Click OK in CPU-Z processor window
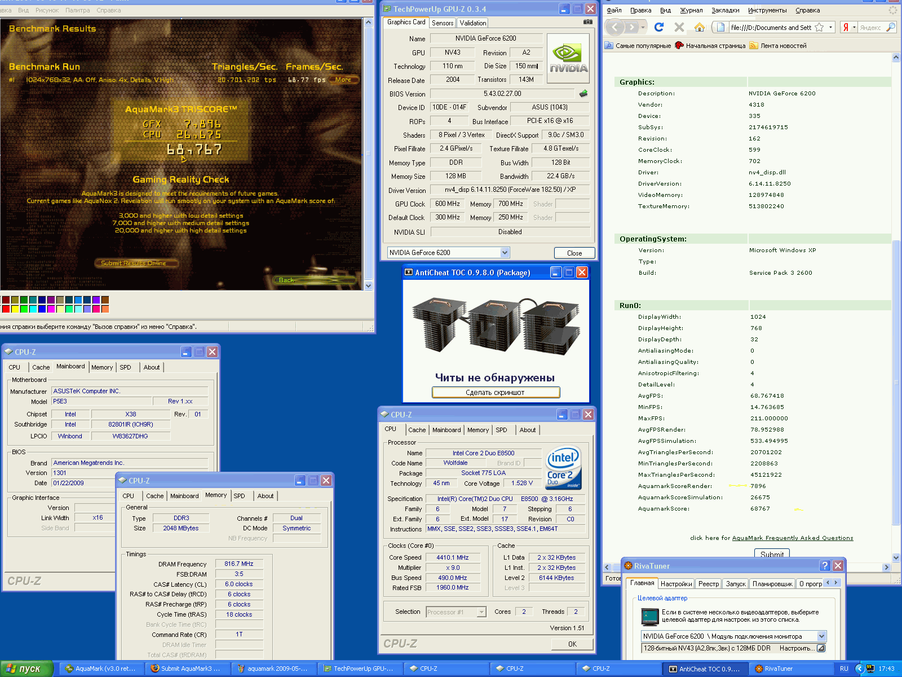 (x=572, y=644)
